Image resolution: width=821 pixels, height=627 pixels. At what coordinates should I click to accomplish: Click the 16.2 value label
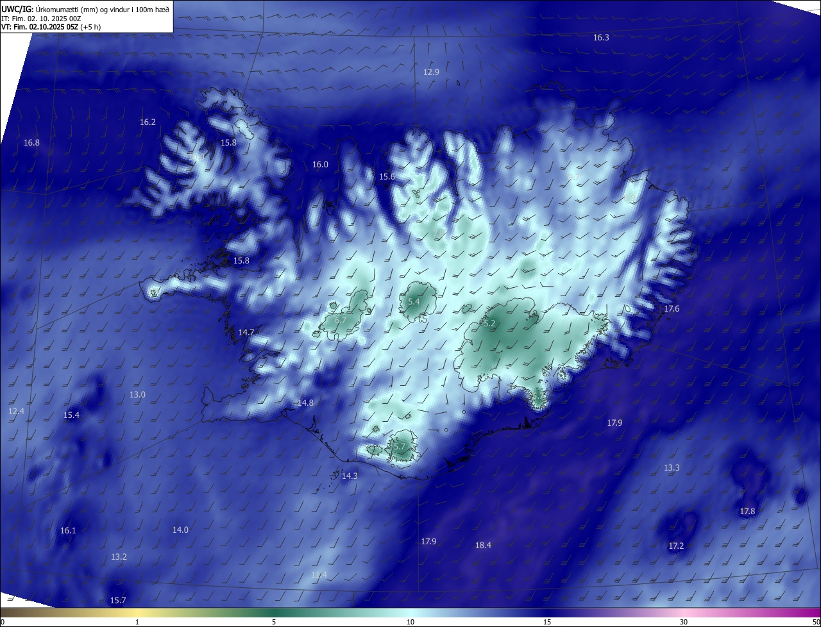148,122
